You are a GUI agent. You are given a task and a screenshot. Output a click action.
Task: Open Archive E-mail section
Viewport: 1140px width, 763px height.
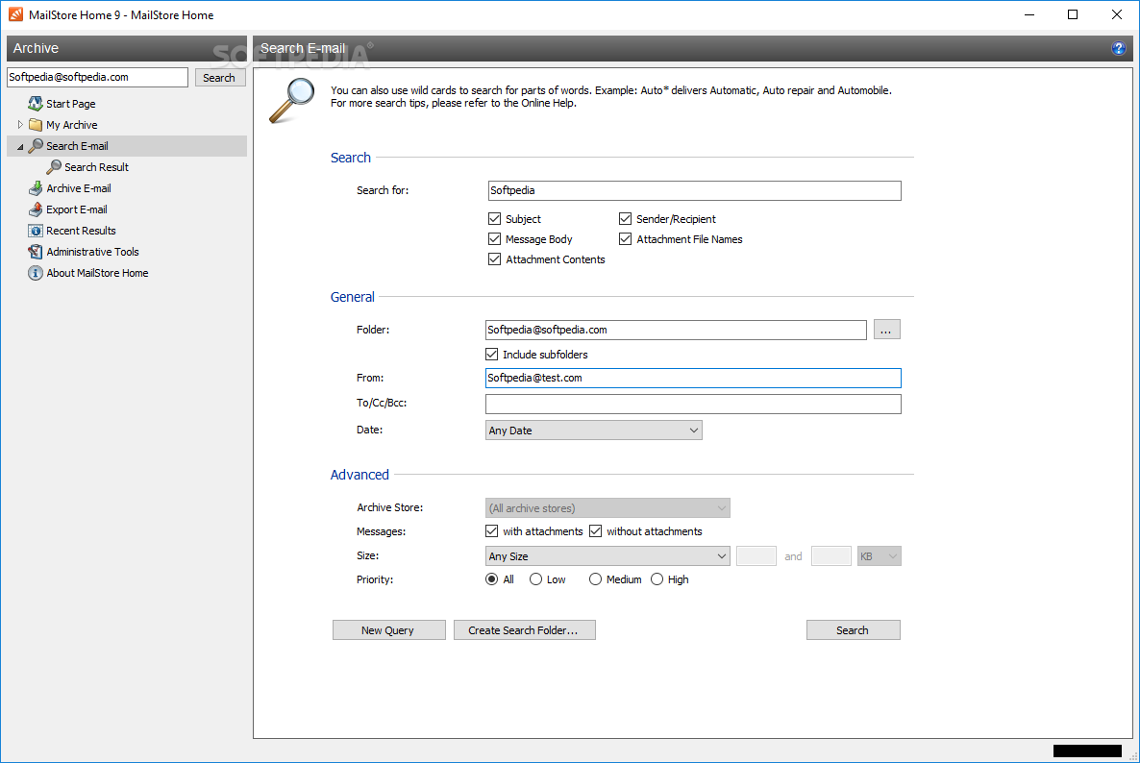click(x=79, y=188)
